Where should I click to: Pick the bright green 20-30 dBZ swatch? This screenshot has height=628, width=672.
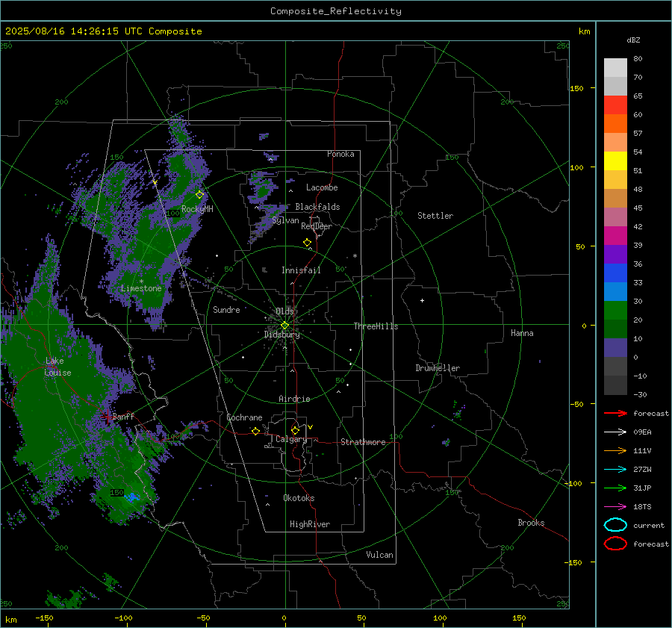615,311
